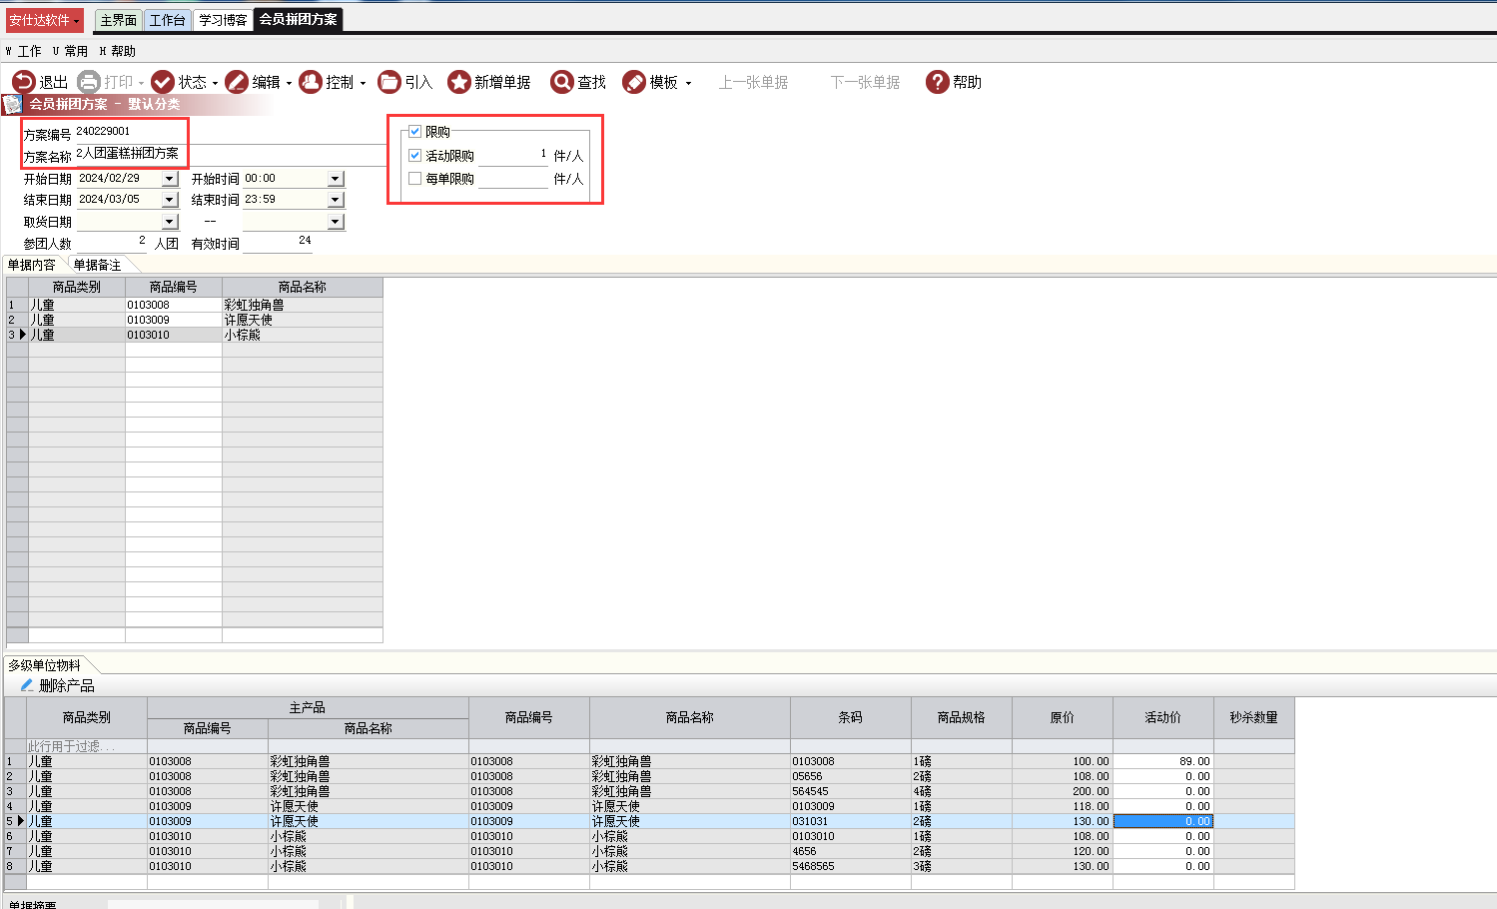Click the barcode cell 05656
The width and height of the screenshot is (1497, 909).
tap(851, 776)
